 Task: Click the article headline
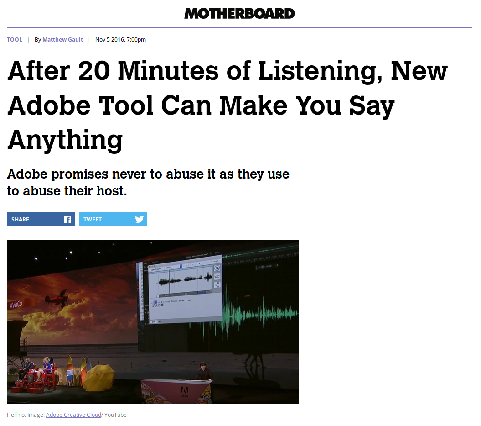(228, 105)
